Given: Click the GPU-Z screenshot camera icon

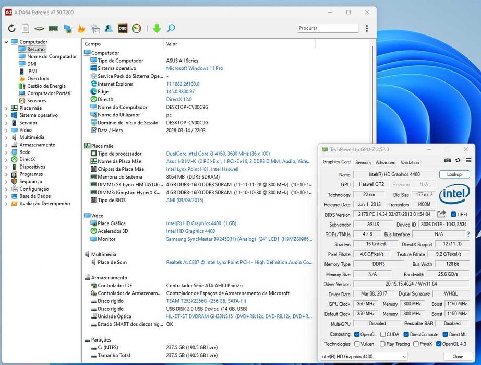Looking at the screenshot, I should pyautogui.click(x=448, y=160).
